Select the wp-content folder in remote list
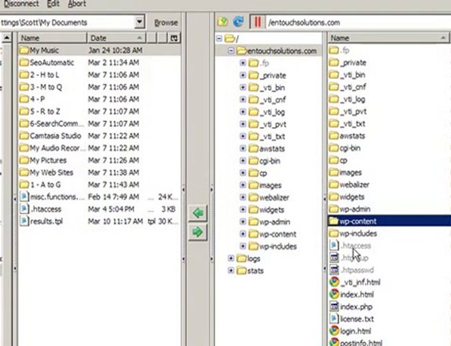Viewport: 451px width, 346px height. click(389, 221)
